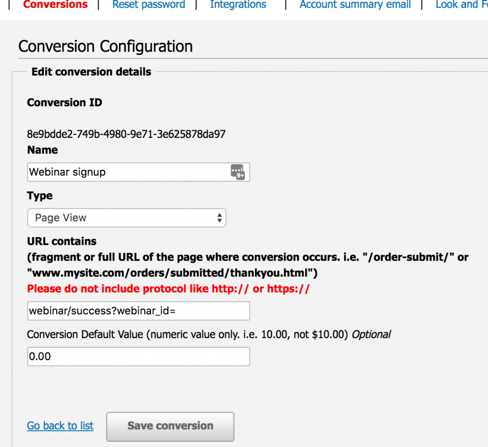Go to the Integrations tab
Viewport: 488px width, 447px height.
pos(238,5)
